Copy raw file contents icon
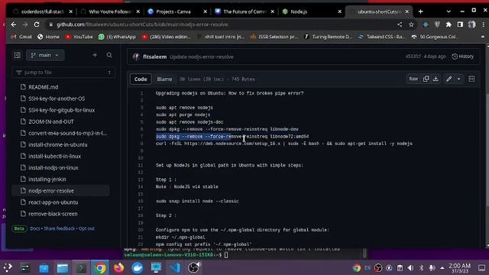 426,79
